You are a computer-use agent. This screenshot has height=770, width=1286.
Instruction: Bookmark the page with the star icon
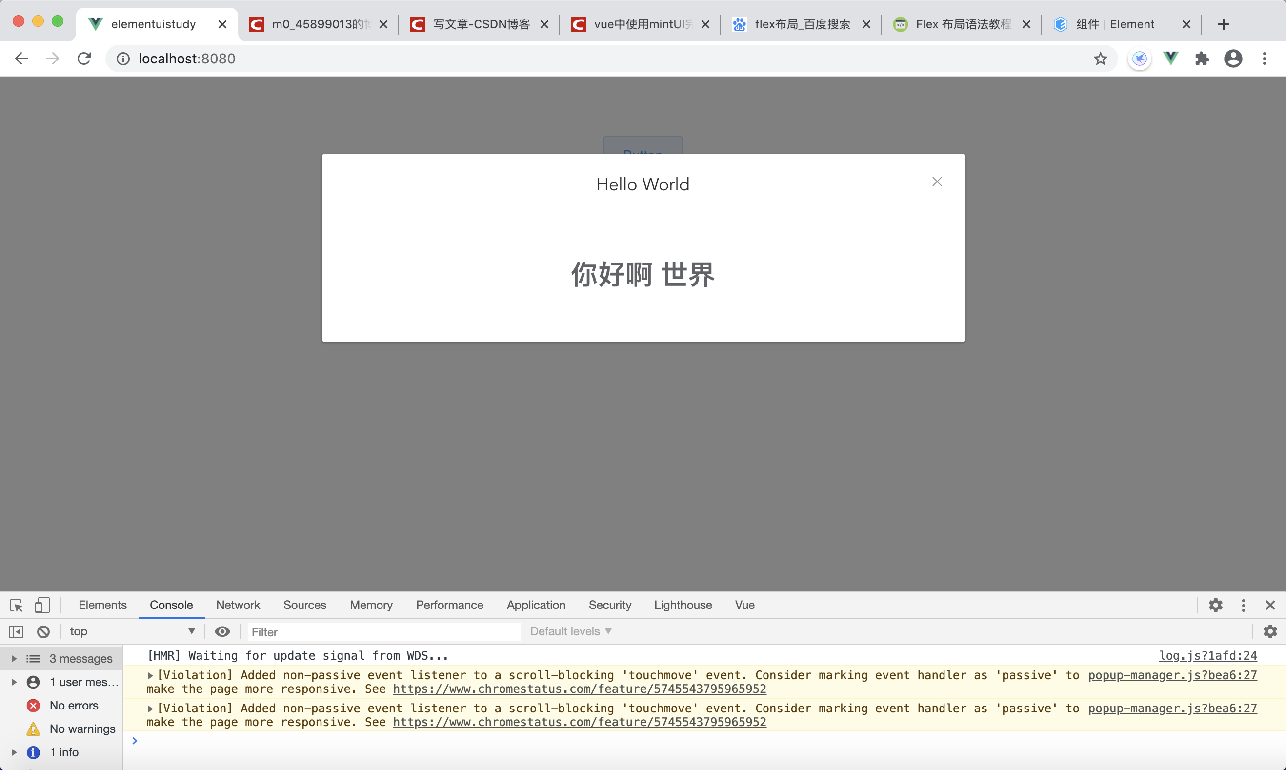[1100, 59]
